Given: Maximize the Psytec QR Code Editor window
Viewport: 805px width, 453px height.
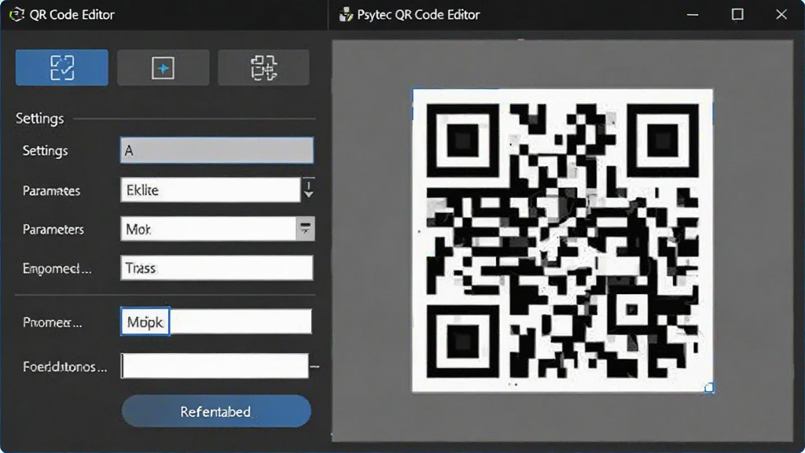Looking at the screenshot, I should pos(737,14).
